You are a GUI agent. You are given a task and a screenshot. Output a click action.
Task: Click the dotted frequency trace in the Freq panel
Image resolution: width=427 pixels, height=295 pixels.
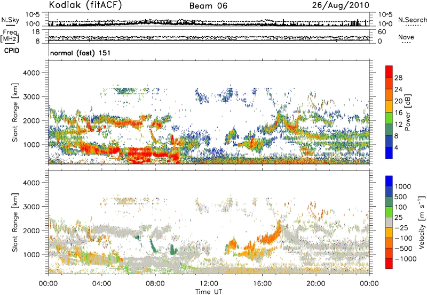(209, 38)
